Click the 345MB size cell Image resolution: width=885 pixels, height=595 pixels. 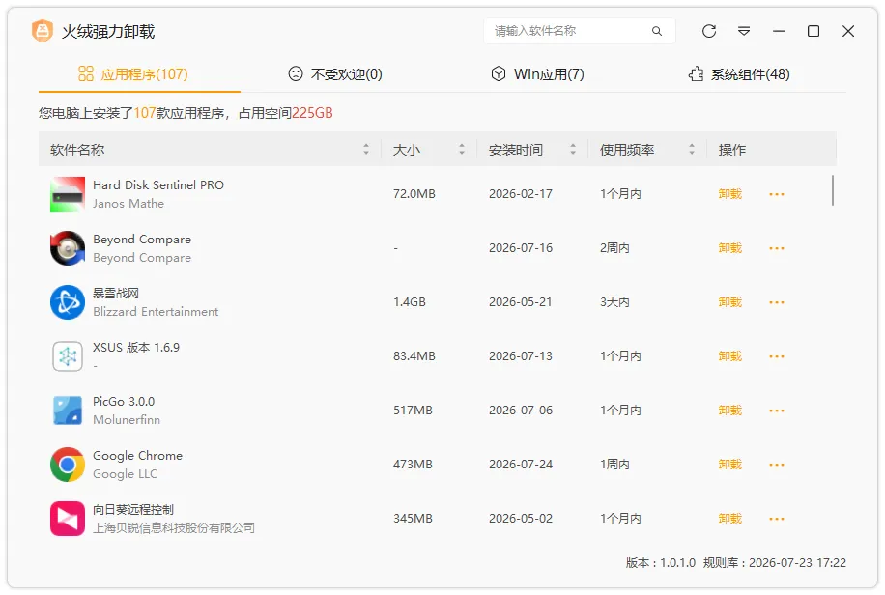coord(413,519)
